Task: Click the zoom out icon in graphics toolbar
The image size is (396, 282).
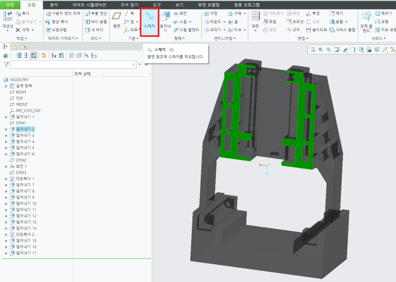Action: coord(328,50)
